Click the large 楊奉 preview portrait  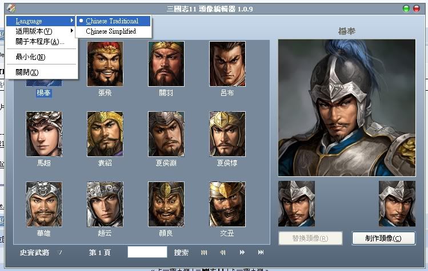point(347,108)
